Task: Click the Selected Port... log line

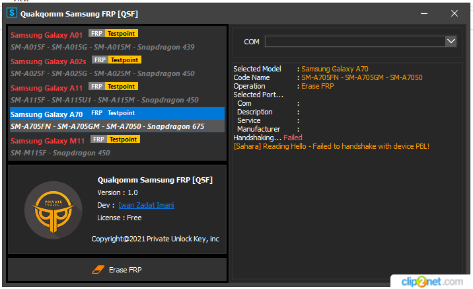Action: coord(258,95)
